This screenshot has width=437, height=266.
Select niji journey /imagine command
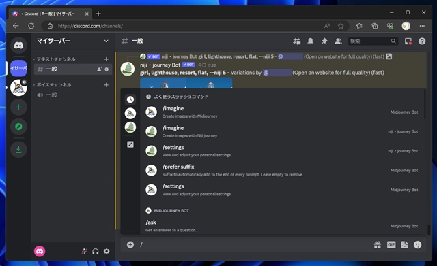(282, 131)
